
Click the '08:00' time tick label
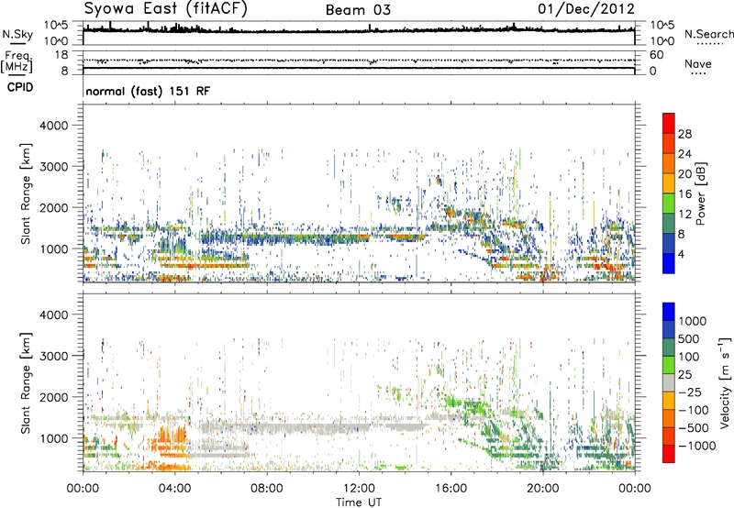pyautogui.click(x=267, y=489)
